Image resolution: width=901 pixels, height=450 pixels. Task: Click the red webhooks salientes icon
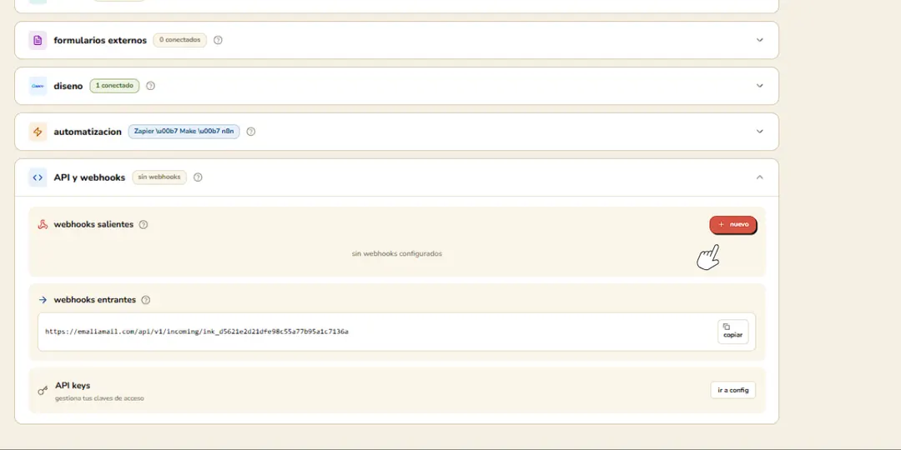[43, 224]
